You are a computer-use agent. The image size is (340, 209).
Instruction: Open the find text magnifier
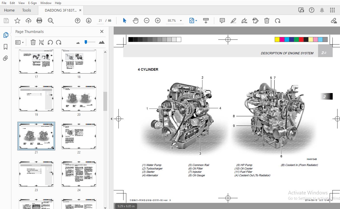[51, 21]
